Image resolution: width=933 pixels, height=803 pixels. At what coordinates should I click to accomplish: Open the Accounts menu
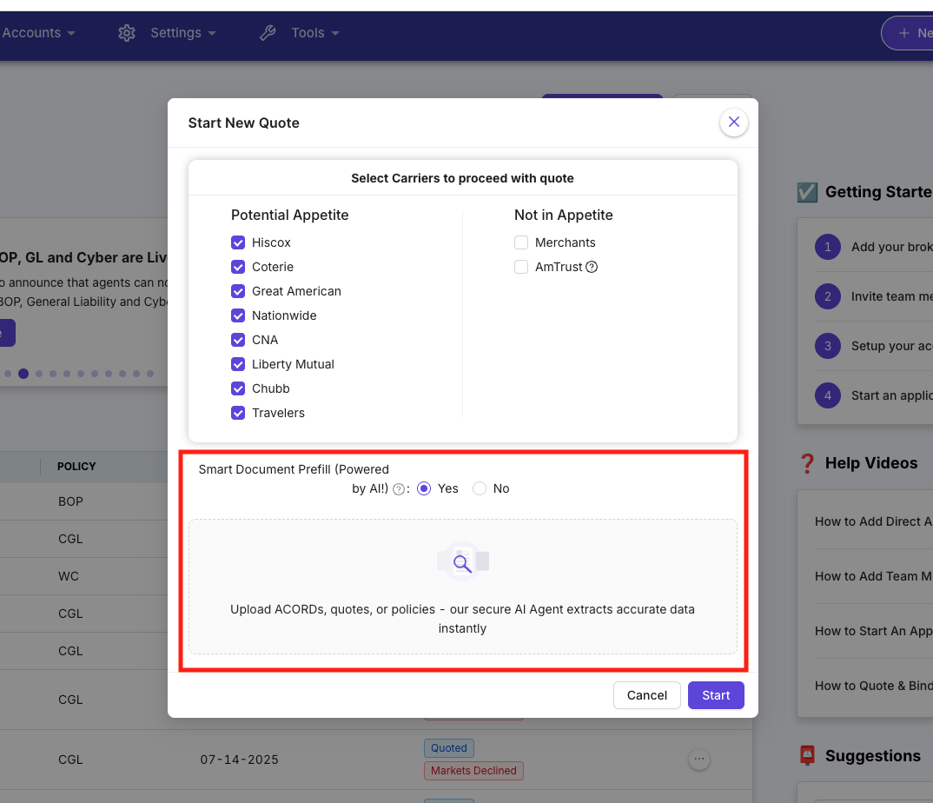[x=32, y=33]
